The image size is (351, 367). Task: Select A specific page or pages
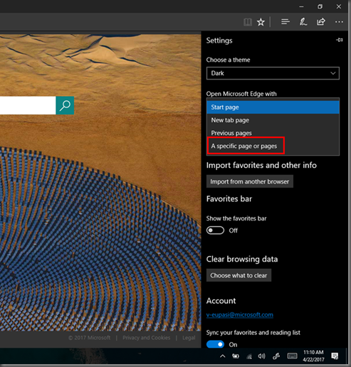pyautogui.click(x=273, y=146)
